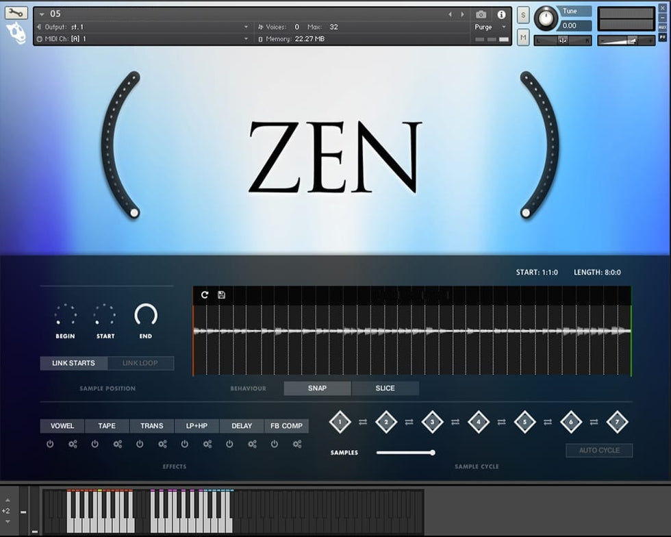Click the waveform save disk icon

pos(222,295)
